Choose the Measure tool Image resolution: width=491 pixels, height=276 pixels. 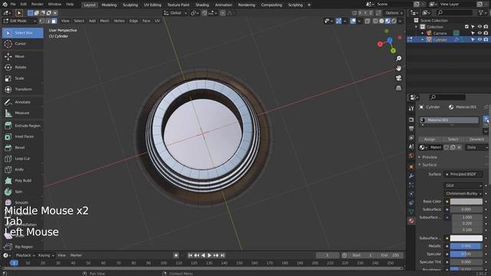(22, 113)
